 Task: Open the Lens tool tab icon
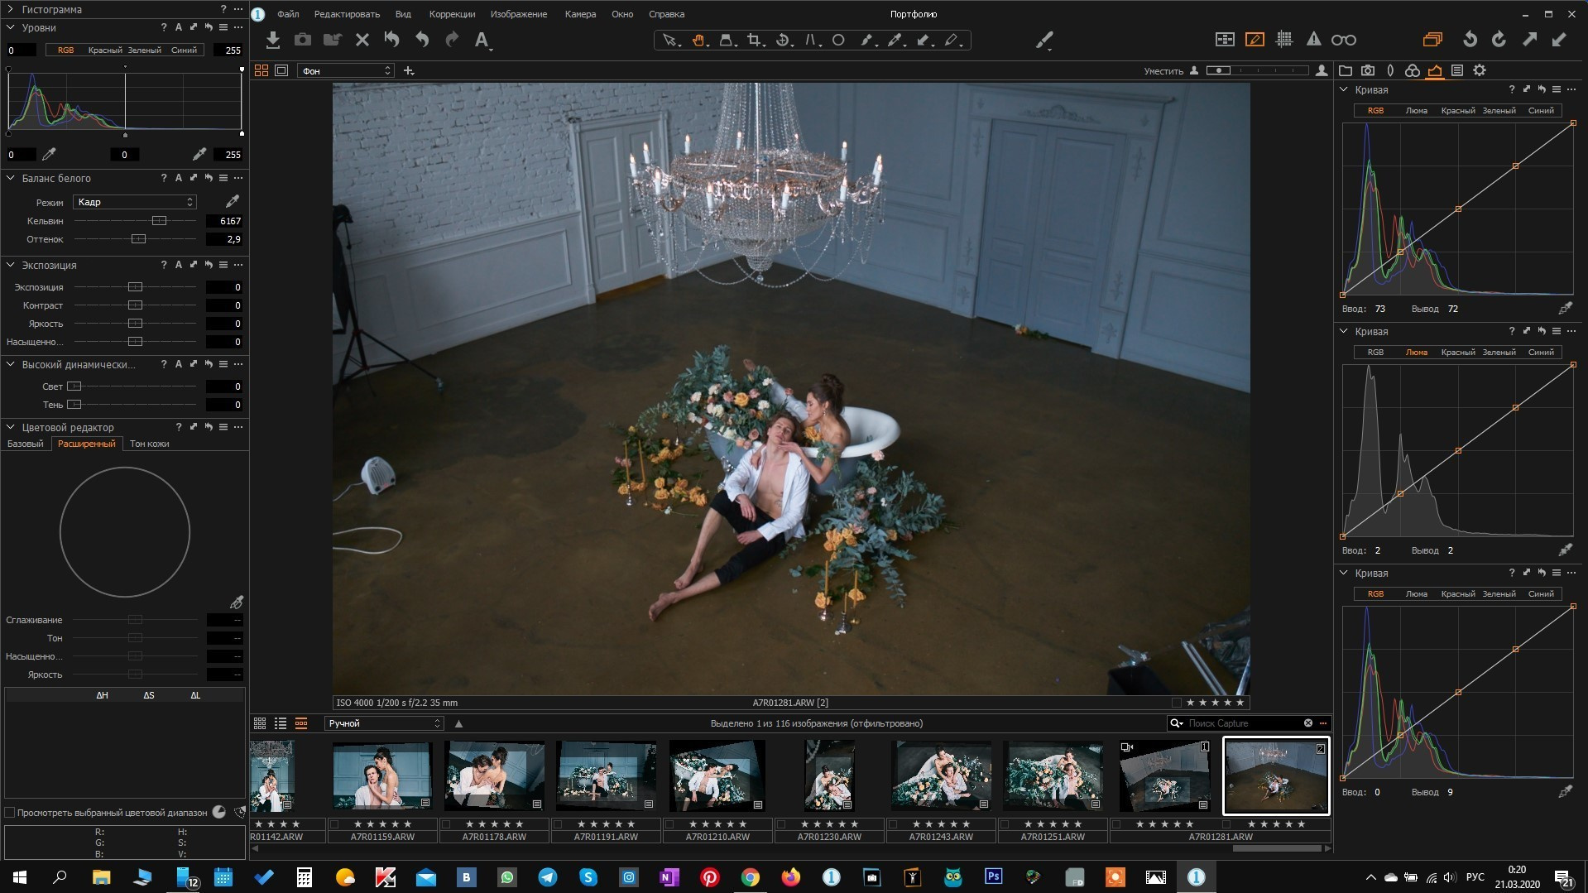(1390, 71)
